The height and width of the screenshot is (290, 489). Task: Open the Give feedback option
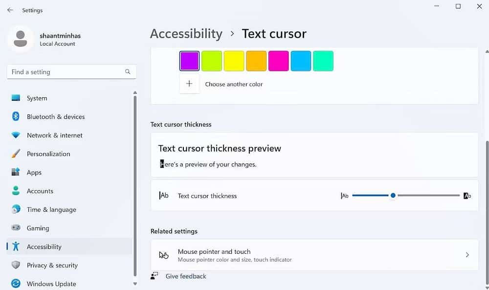[185, 276]
